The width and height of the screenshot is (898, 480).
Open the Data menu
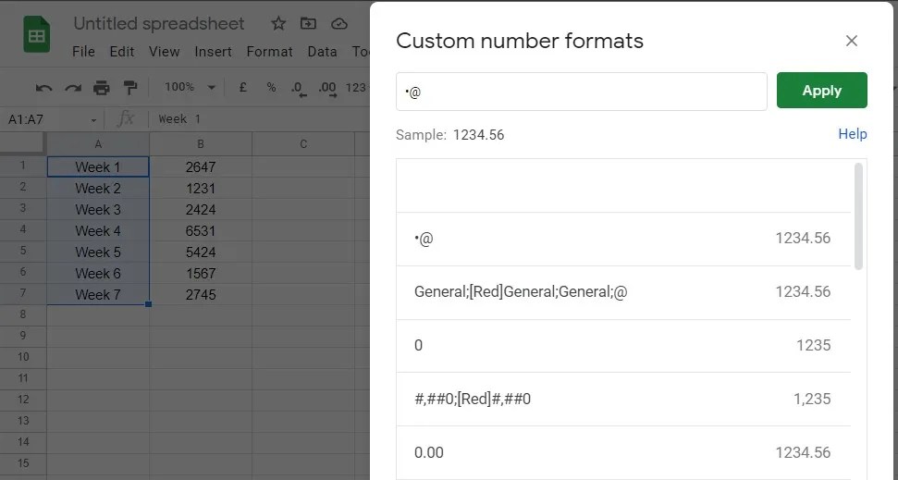[322, 52]
